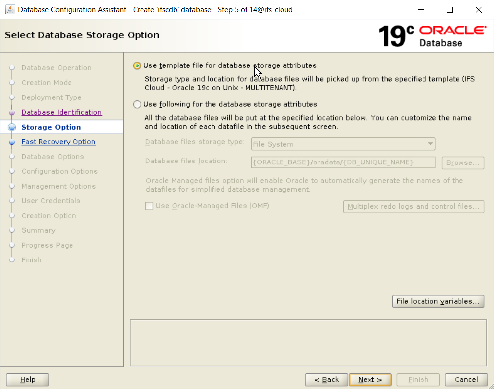
Task: Click the empty message area at the bottom
Action: click(308, 343)
